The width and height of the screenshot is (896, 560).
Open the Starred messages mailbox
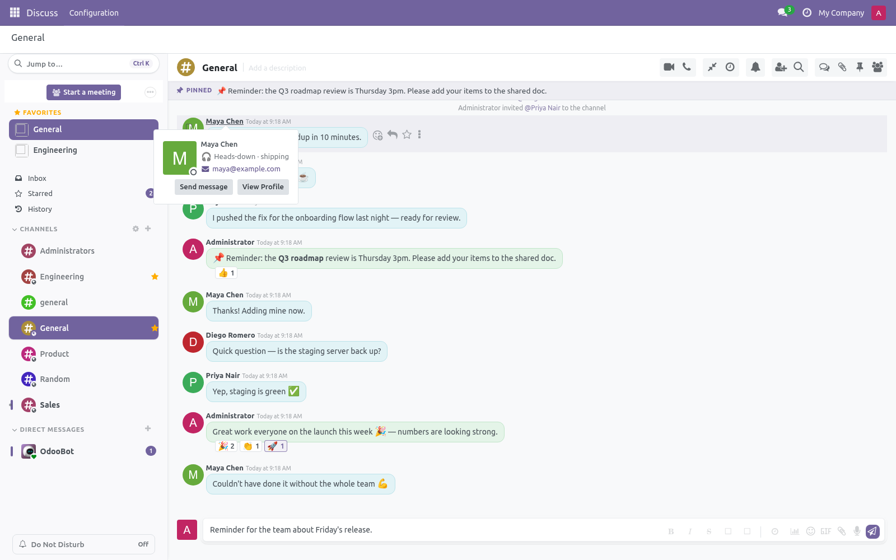tap(84, 193)
